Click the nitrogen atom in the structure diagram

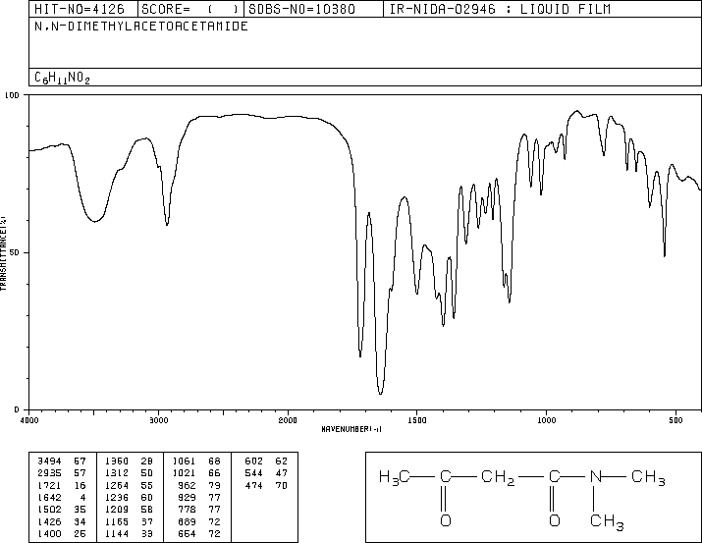click(596, 476)
